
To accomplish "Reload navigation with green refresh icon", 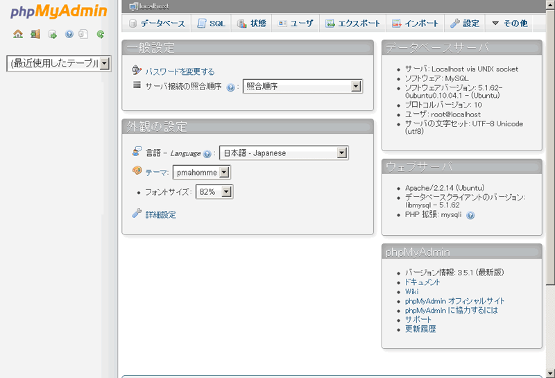I will click(x=100, y=34).
